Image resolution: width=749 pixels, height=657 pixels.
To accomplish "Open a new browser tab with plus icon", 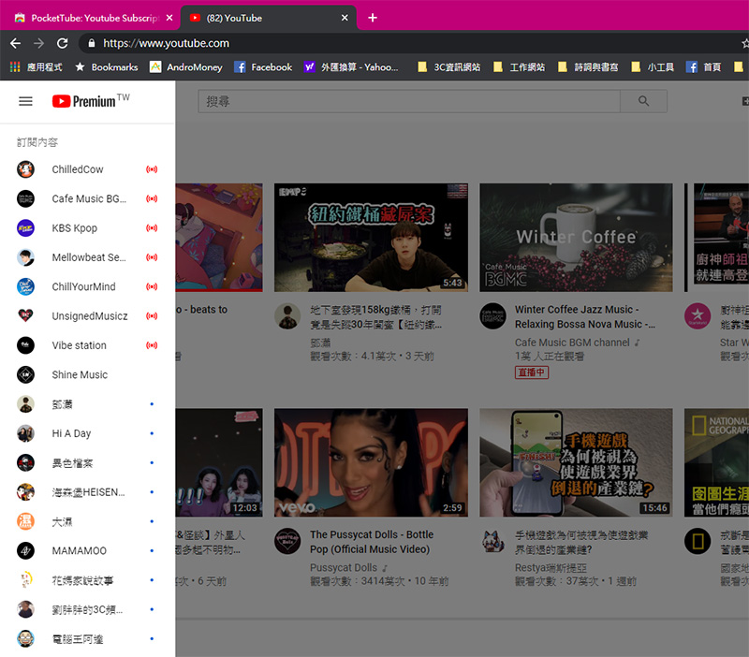I will (x=373, y=18).
